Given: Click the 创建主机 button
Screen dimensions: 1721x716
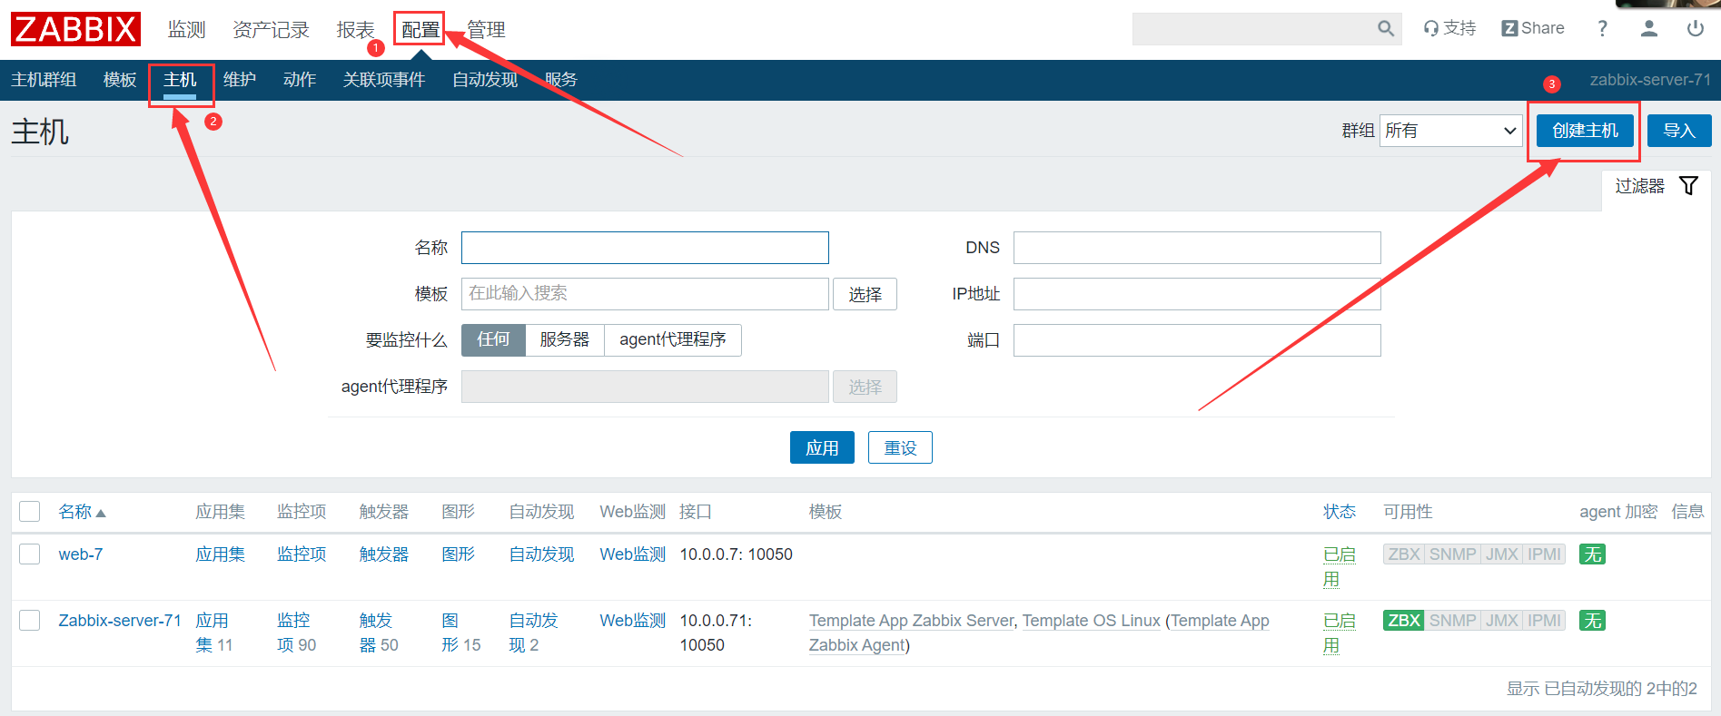Looking at the screenshot, I should click(x=1585, y=131).
